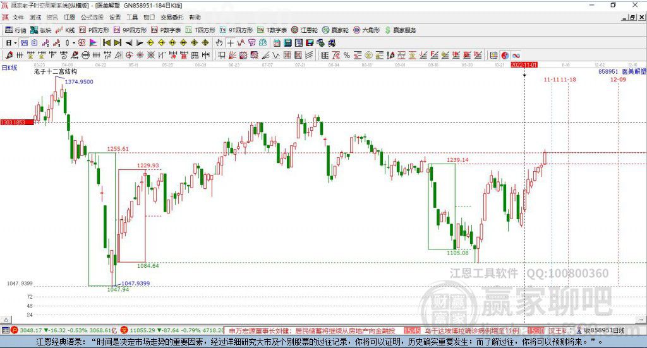Image resolution: width=647 pixels, height=348 pixels.
Task: Open the T四方形 time square
Action: [200, 30]
